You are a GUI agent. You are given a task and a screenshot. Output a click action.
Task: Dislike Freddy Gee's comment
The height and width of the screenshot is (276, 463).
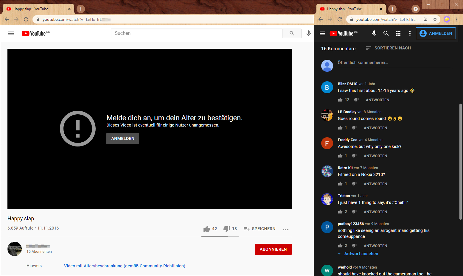[354, 156]
